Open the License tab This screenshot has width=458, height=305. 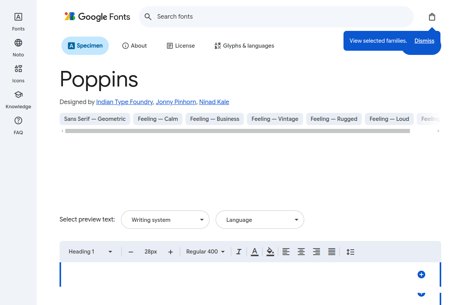181,45
